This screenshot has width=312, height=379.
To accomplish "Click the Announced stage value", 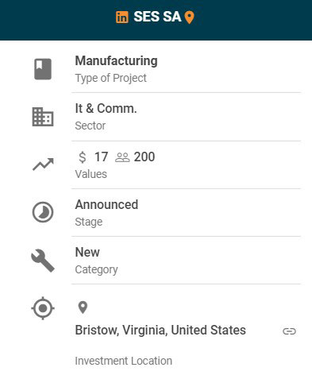I will pos(106,205).
